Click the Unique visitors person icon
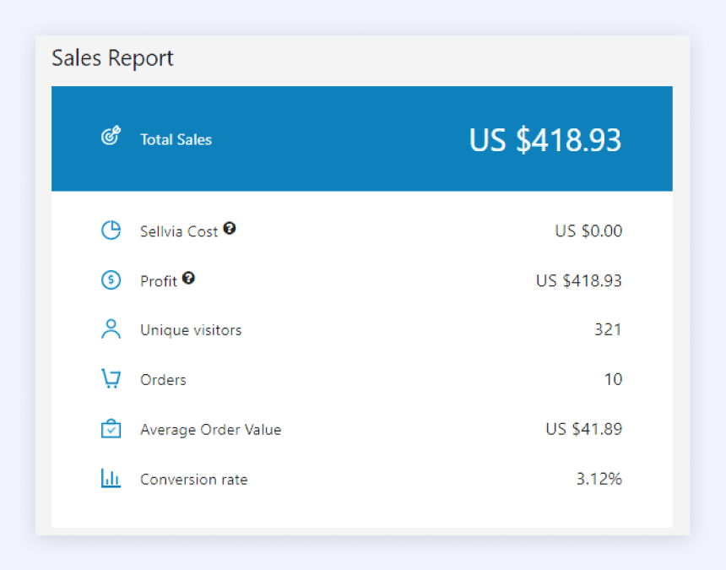The width and height of the screenshot is (726, 570). click(111, 329)
